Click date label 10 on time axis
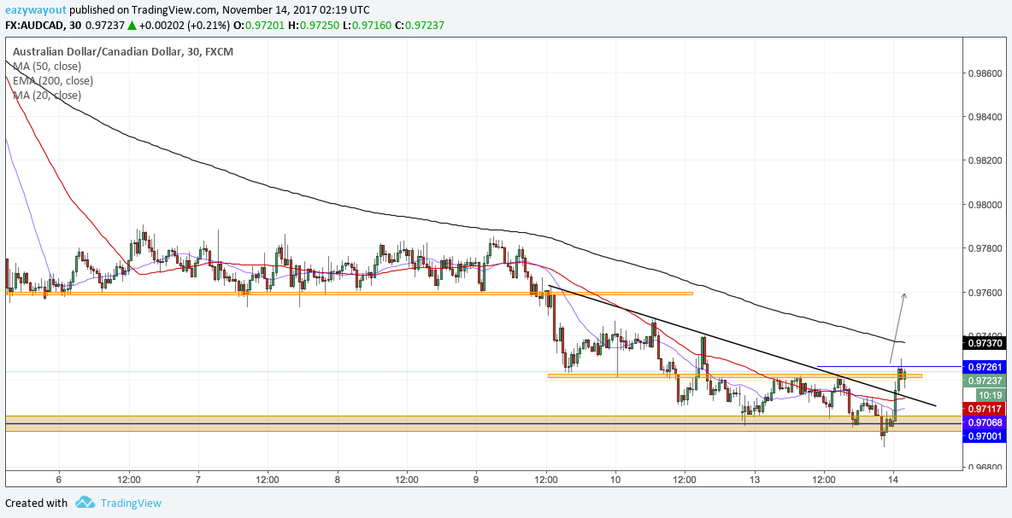Screen dimensions: 1012x518 pos(615,480)
